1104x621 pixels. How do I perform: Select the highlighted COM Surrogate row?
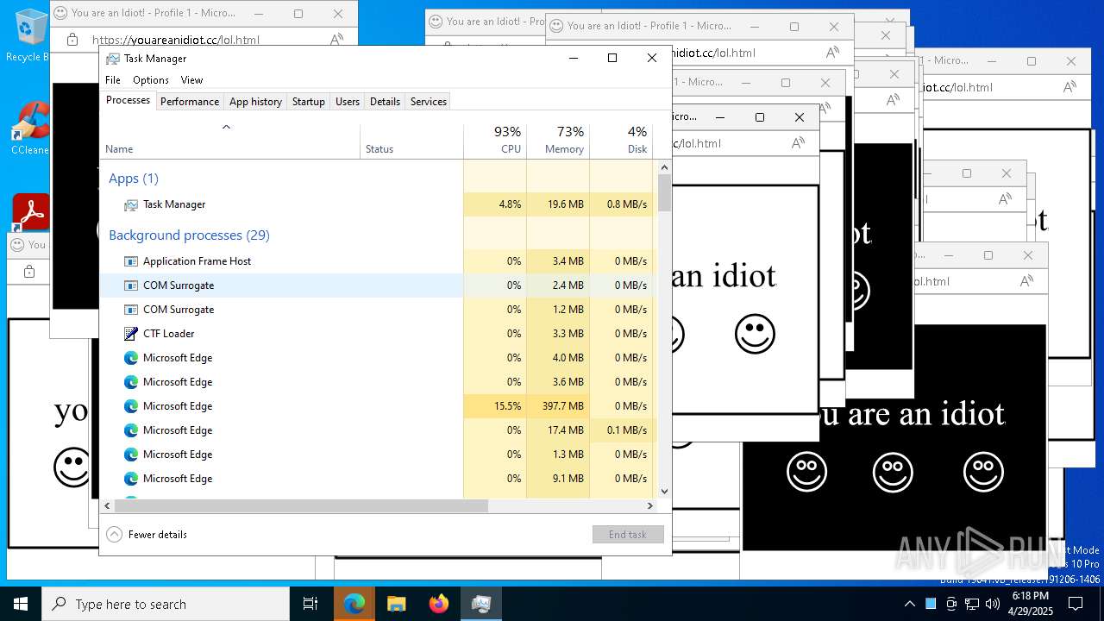point(378,285)
